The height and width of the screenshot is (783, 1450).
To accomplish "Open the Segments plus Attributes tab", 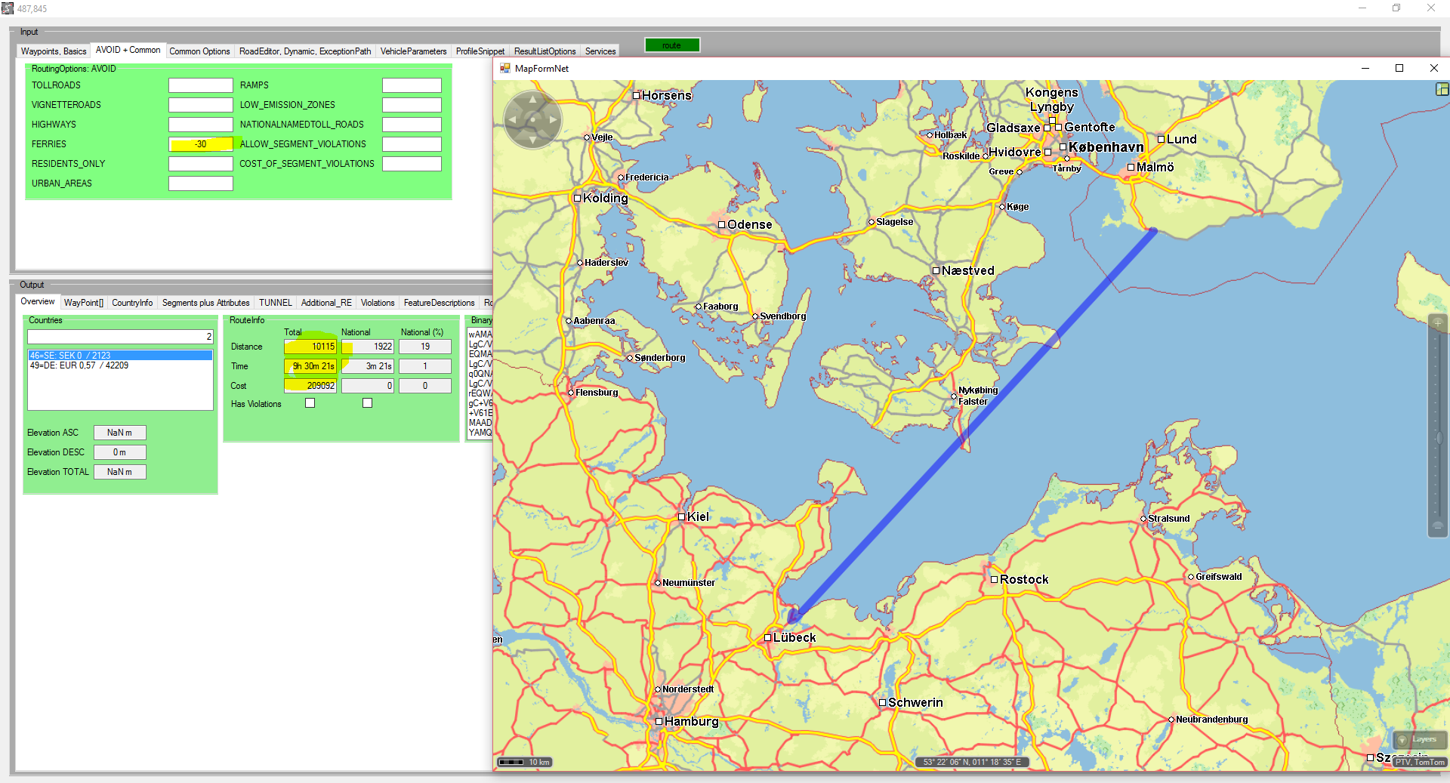I will click(205, 303).
